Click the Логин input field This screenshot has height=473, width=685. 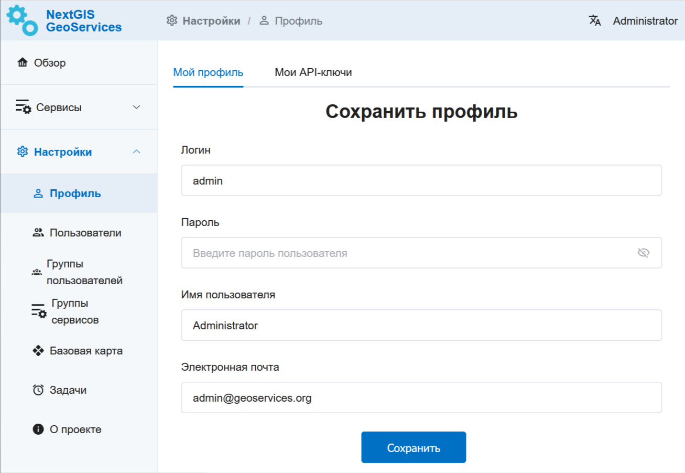tap(421, 180)
